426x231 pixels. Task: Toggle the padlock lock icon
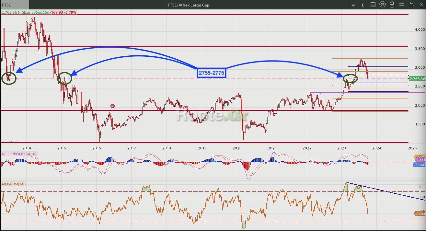pos(392,5)
